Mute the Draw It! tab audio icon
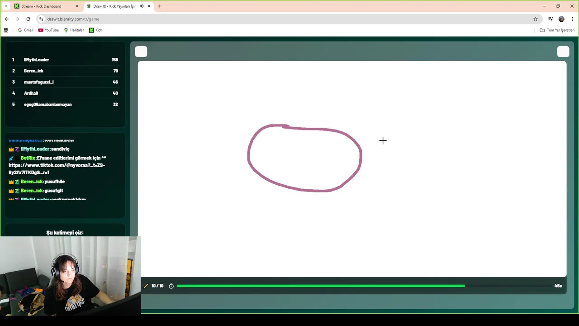The height and width of the screenshot is (326, 579). coord(142,6)
